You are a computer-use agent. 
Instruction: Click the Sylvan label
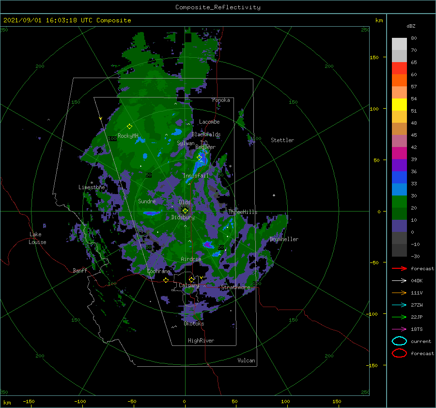click(x=186, y=143)
